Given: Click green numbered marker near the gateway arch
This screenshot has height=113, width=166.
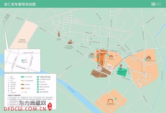Looking at the screenshot, I should 116,99.
